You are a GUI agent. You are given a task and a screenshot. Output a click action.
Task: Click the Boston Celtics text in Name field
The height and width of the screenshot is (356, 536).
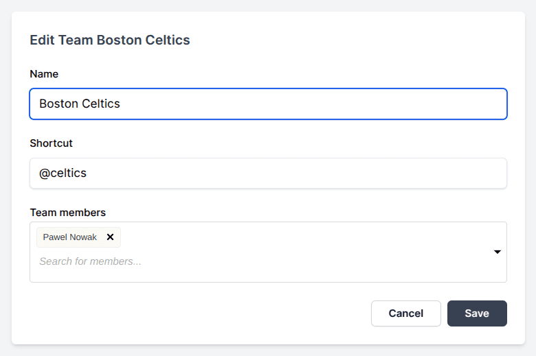click(x=80, y=104)
